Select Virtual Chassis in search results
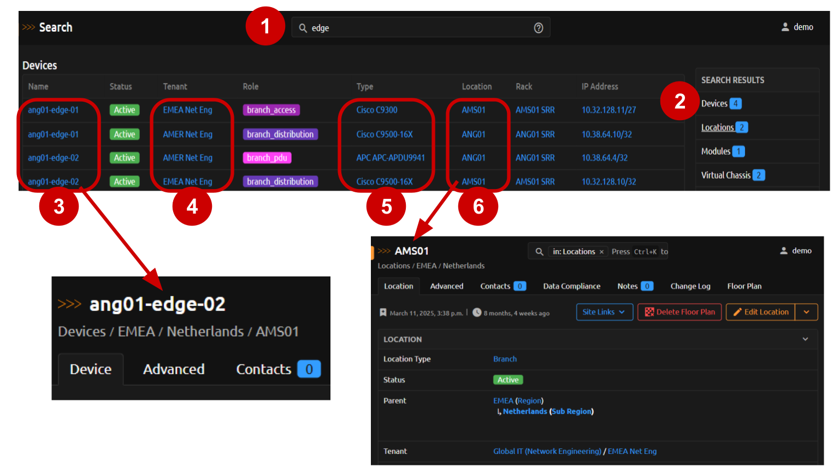Image resolution: width=839 pixels, height=472 pixels. pyautogui.click(x=725, y=175)
